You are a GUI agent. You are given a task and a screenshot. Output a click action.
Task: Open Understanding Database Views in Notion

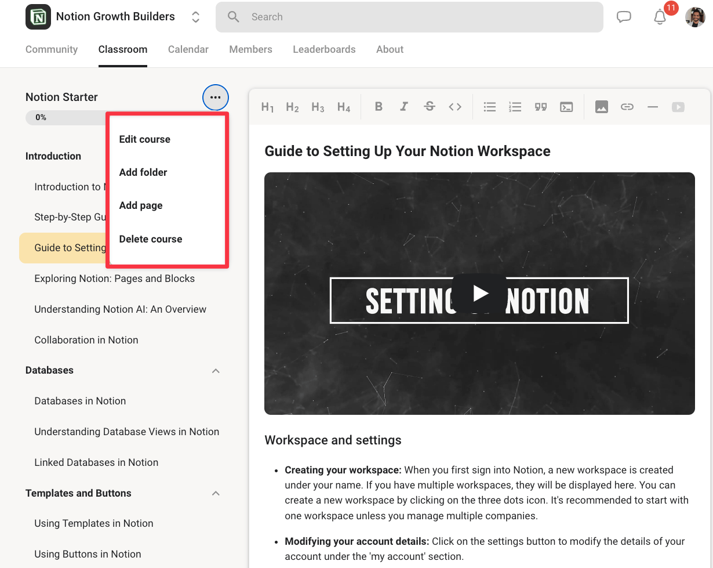click(127, 432)
